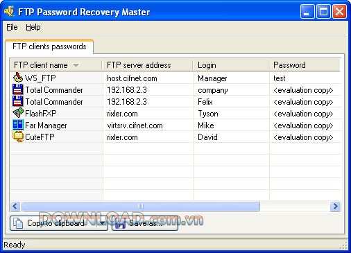Click the Felix login cell

click(205, 102)
